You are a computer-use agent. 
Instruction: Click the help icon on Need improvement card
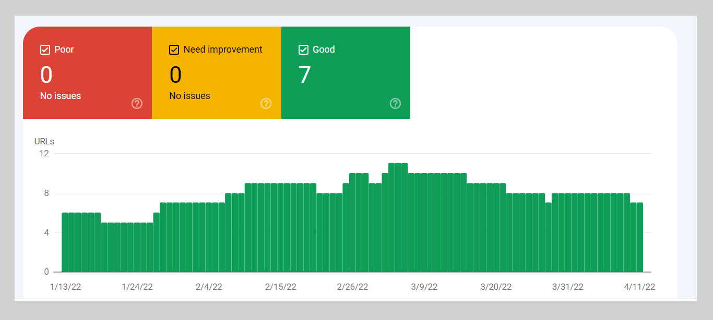pyautogui.click(x=266, y=104)
